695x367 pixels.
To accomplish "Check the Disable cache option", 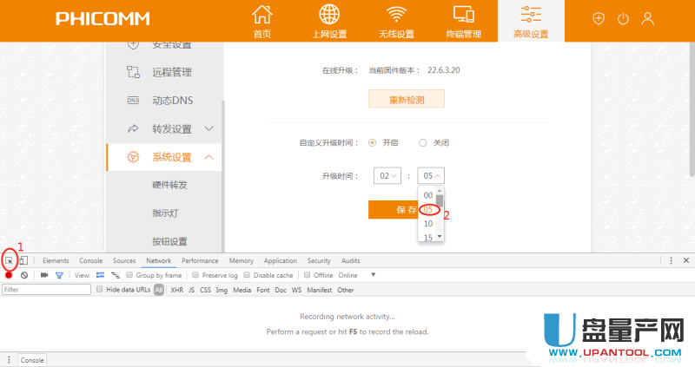I will (247, 275).
